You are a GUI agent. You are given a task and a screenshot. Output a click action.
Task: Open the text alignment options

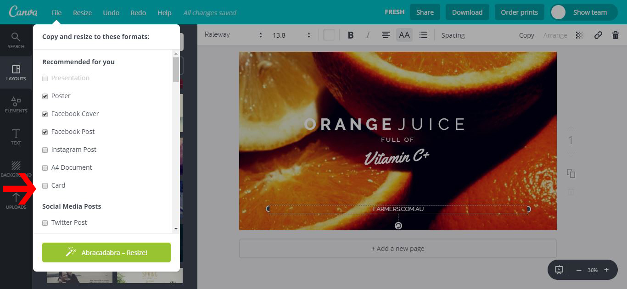(x=386, y=35)
